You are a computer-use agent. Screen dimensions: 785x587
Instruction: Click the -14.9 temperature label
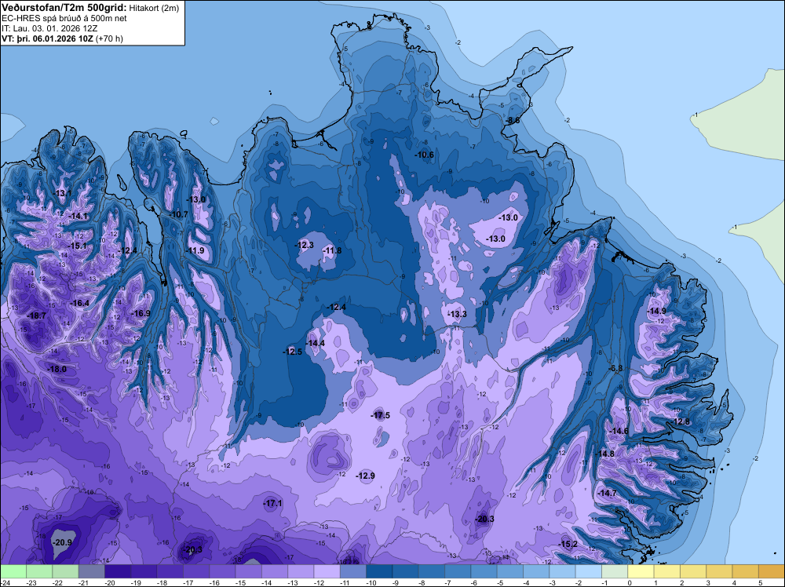(x=657, y=311)
